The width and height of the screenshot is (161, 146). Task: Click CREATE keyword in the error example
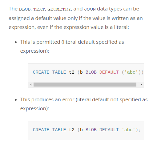click(x=41, y=130)
